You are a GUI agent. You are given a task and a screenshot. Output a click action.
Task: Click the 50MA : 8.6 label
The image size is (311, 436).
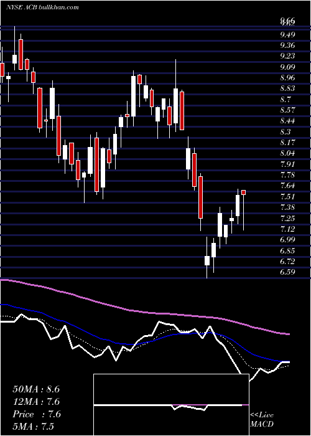(x=36, y=389)
